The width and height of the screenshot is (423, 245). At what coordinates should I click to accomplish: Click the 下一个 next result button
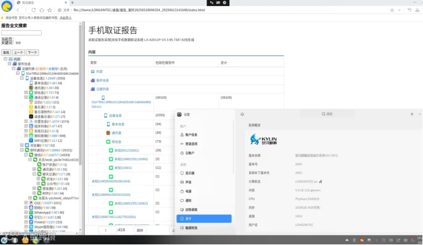point(33,53)
